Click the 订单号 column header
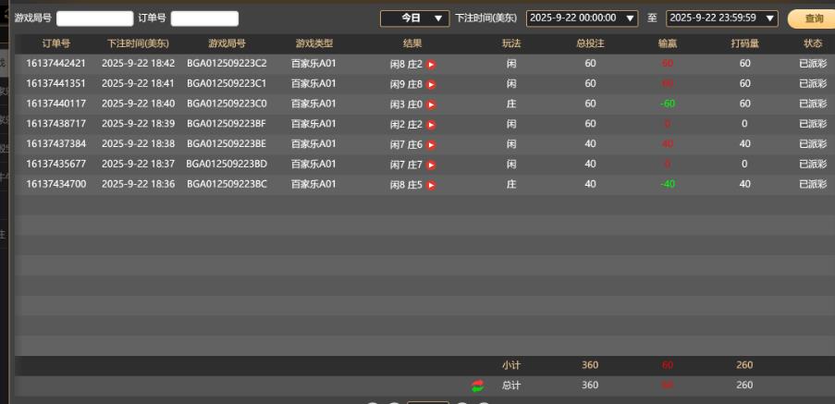This screenshot has height=404, width=835. (x=55, y=43)
